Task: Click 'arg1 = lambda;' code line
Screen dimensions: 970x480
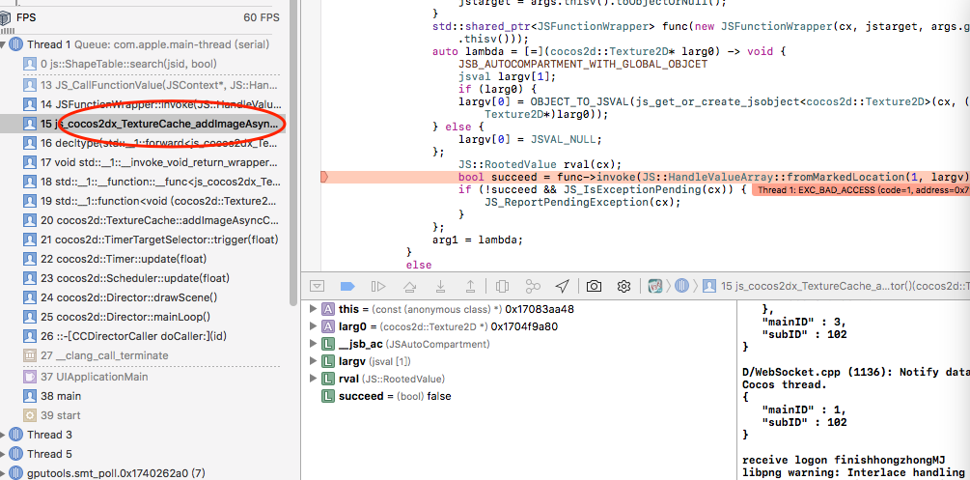Action: click(478, 240)
